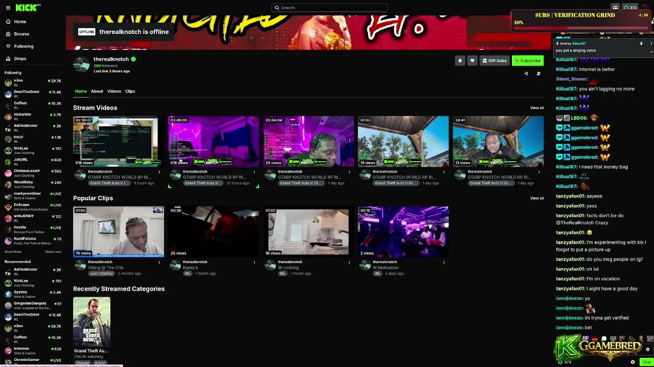Open the 02:30:07 stream video thumbnail

[119, 141]
